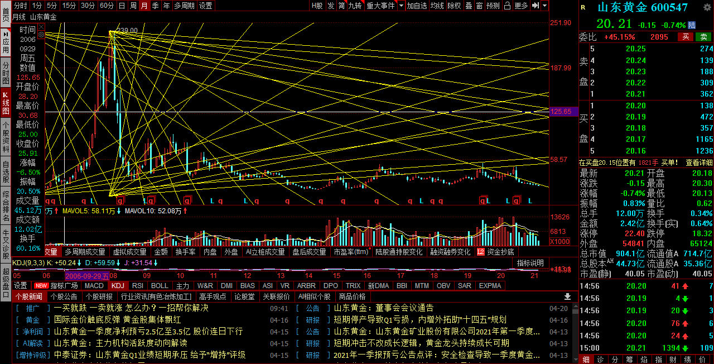The width and height of the screenshot is (714, 364).
Task: Click the green 卖 sell button
Action: (703, 37)
